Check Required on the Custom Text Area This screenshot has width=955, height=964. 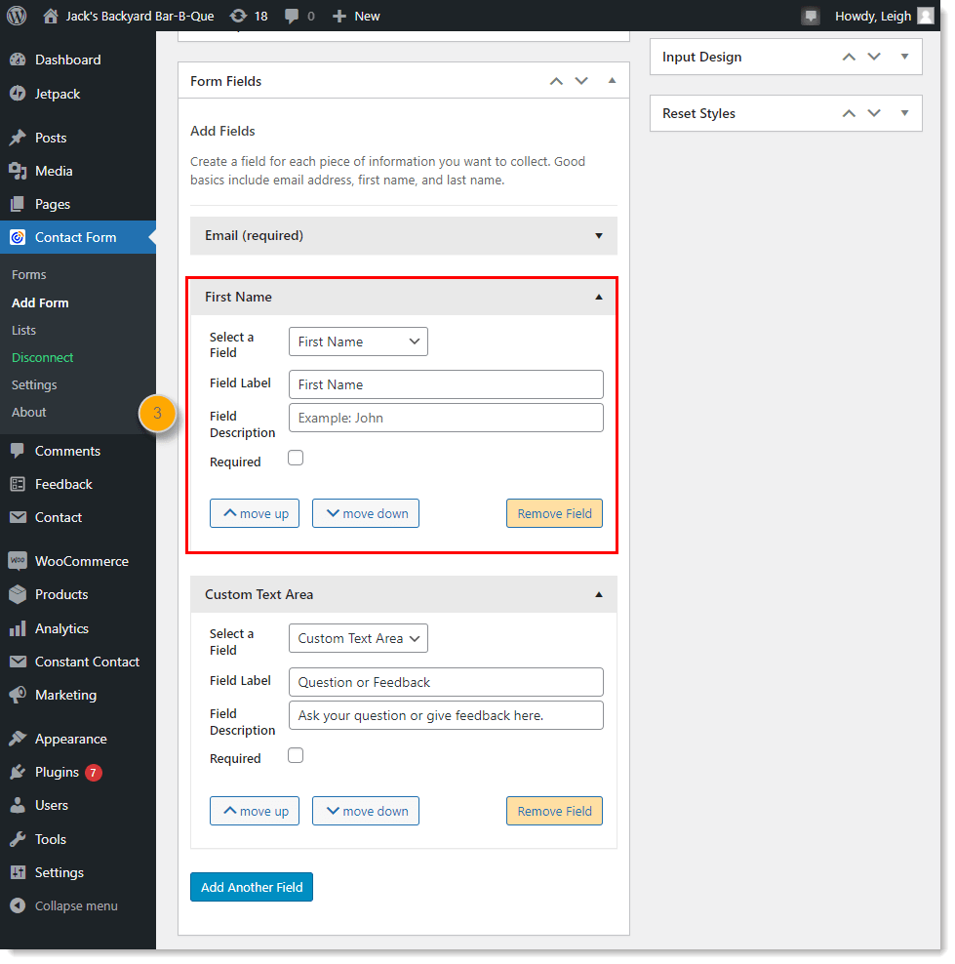[296, 754]
